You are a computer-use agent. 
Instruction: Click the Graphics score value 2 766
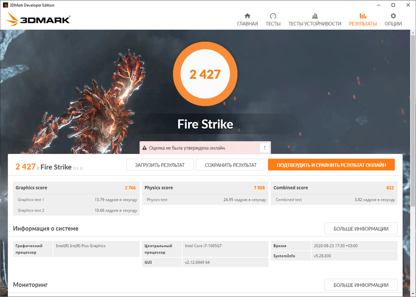pos(130,188)
